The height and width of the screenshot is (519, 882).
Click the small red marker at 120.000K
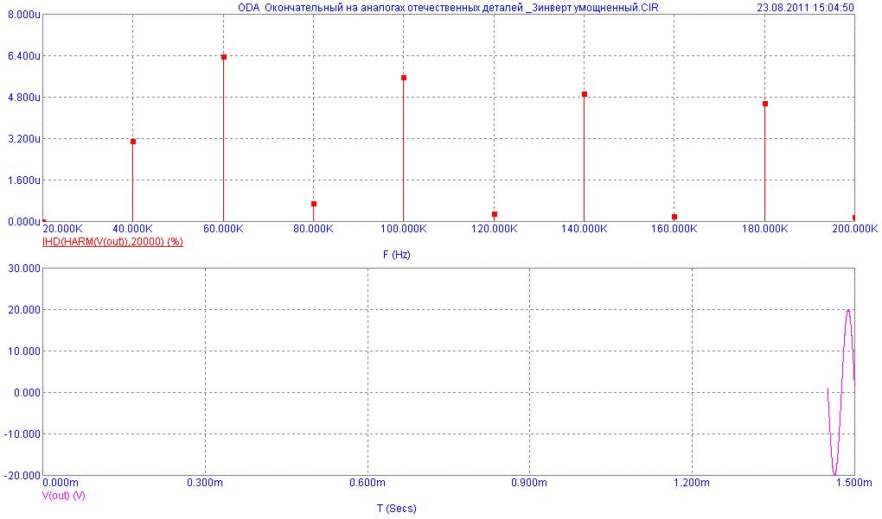click(x=495, y=214)
